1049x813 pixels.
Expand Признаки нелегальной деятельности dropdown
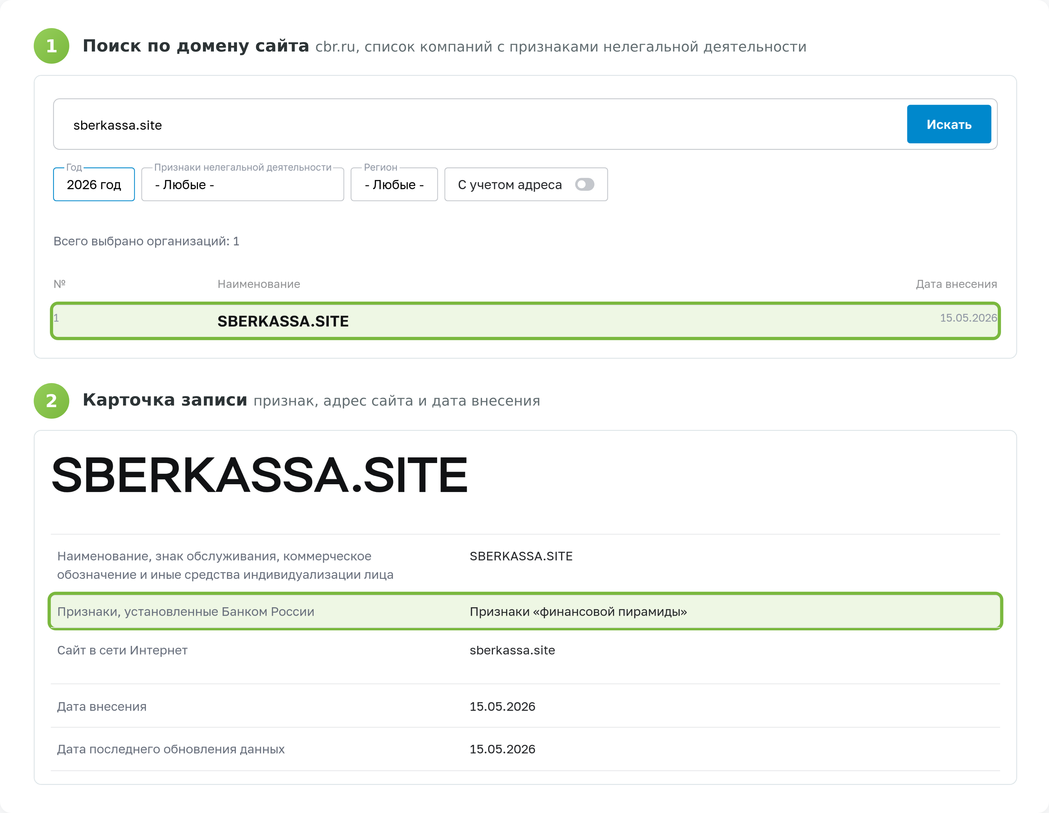[243, 185]
